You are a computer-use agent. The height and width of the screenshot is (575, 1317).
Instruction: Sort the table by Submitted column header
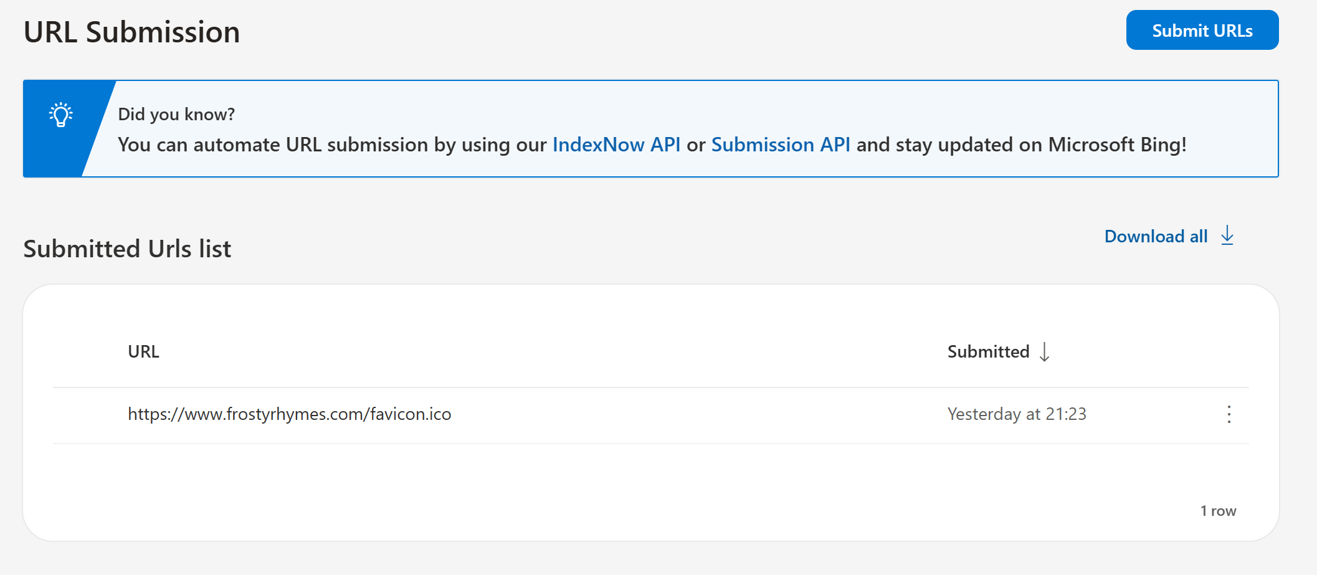tap(988, 352)
